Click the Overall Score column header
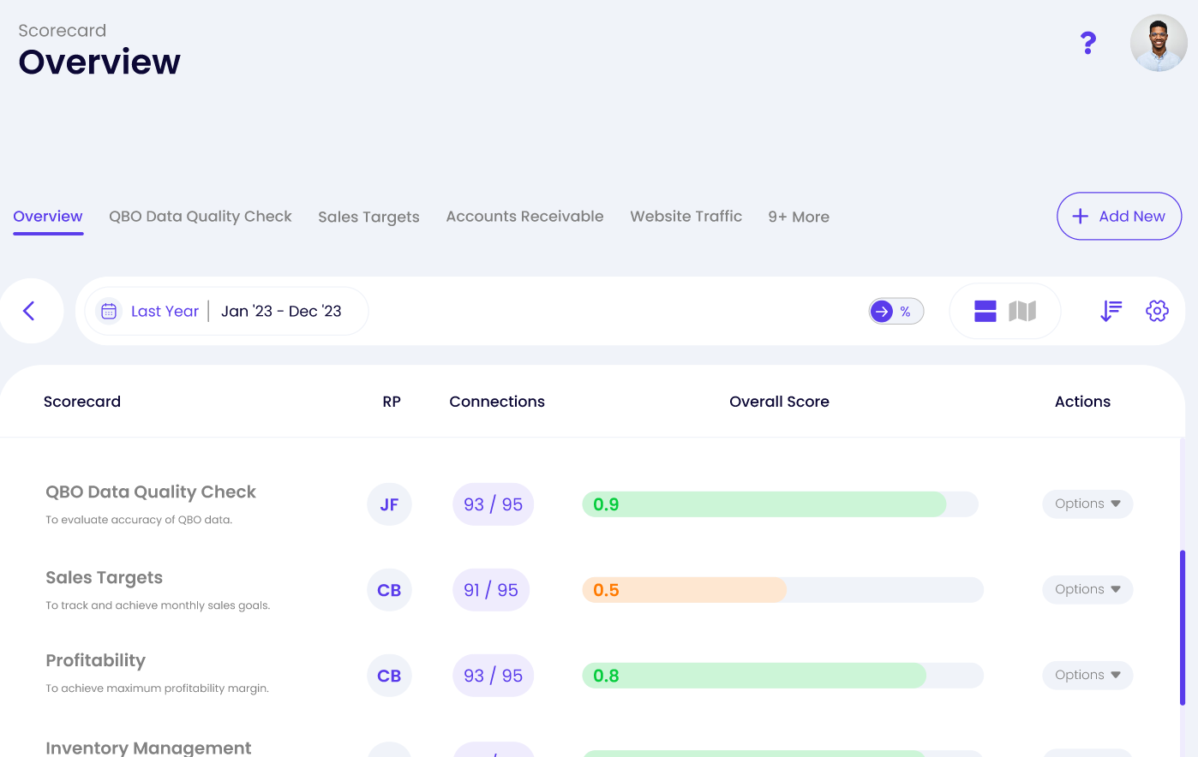Viewport: 1198px width, 757px height. [779, 402]
